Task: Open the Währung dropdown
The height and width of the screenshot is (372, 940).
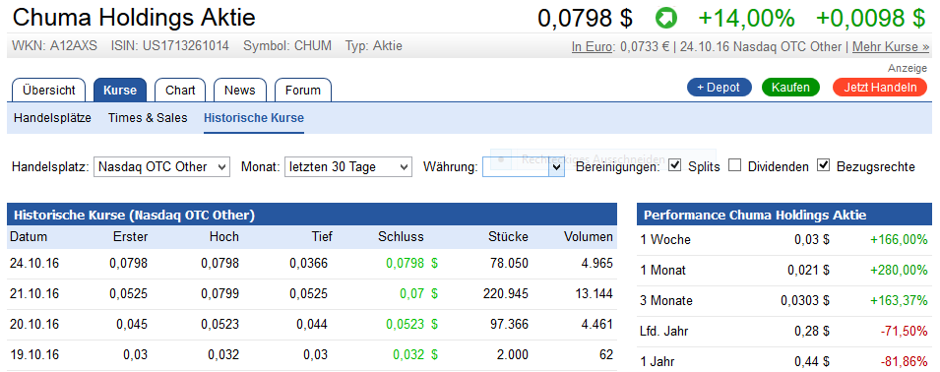Action: point(524,167)
